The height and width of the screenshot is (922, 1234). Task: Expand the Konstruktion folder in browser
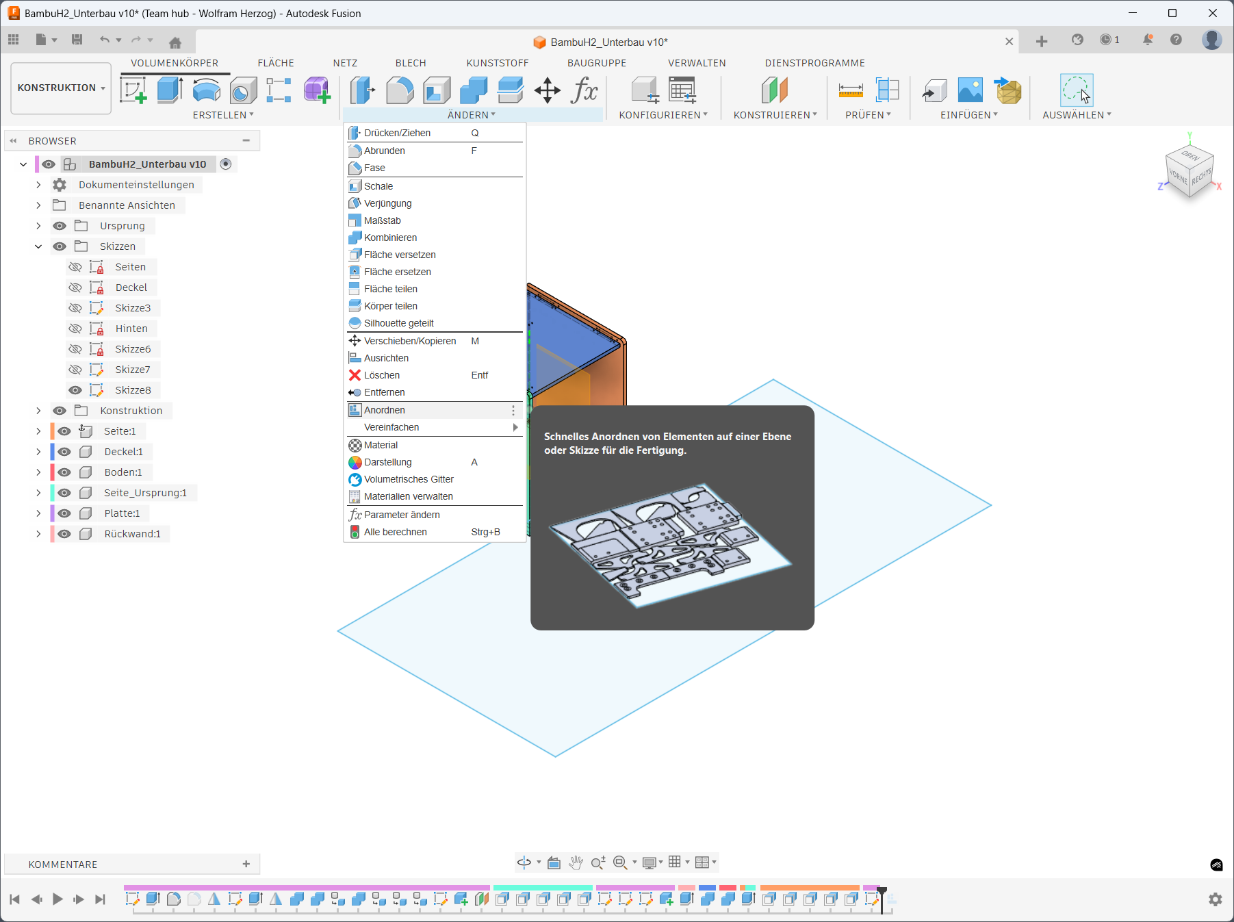[x=38, y=411]
